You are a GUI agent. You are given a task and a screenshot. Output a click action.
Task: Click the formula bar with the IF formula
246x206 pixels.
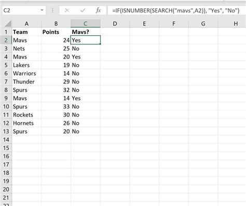(176, 10)
